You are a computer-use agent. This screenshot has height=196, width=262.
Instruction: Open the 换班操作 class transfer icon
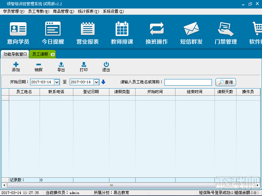(157, 33)
